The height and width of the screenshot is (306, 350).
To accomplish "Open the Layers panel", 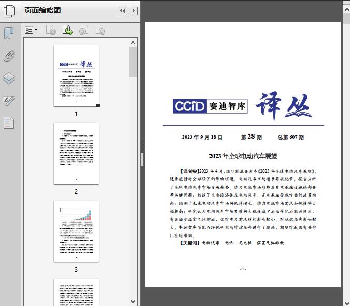I will tap(9, 78).
